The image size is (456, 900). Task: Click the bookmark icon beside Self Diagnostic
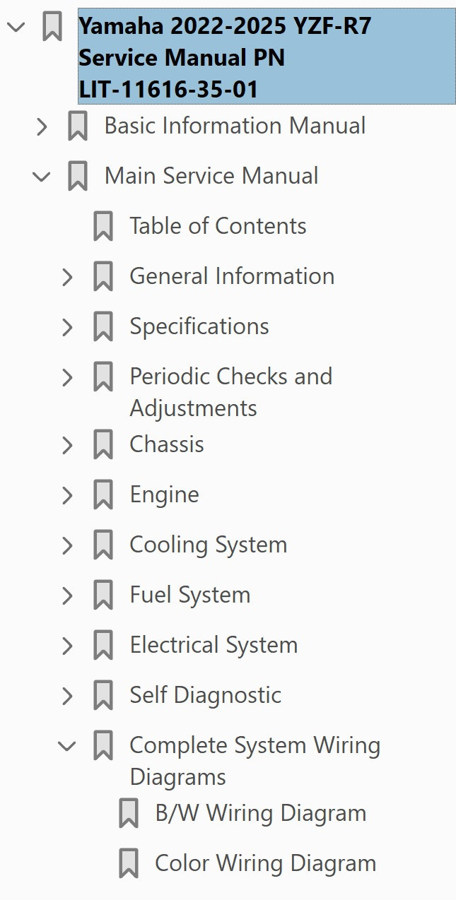click(x=104, y=695)
